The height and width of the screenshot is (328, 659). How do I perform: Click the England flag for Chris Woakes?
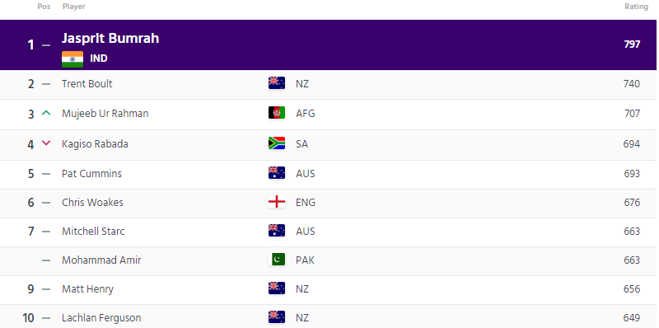[277, 202]
